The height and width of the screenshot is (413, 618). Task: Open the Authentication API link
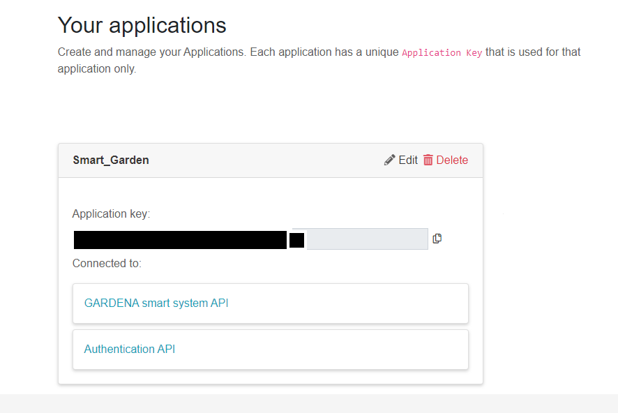[130, 349]
